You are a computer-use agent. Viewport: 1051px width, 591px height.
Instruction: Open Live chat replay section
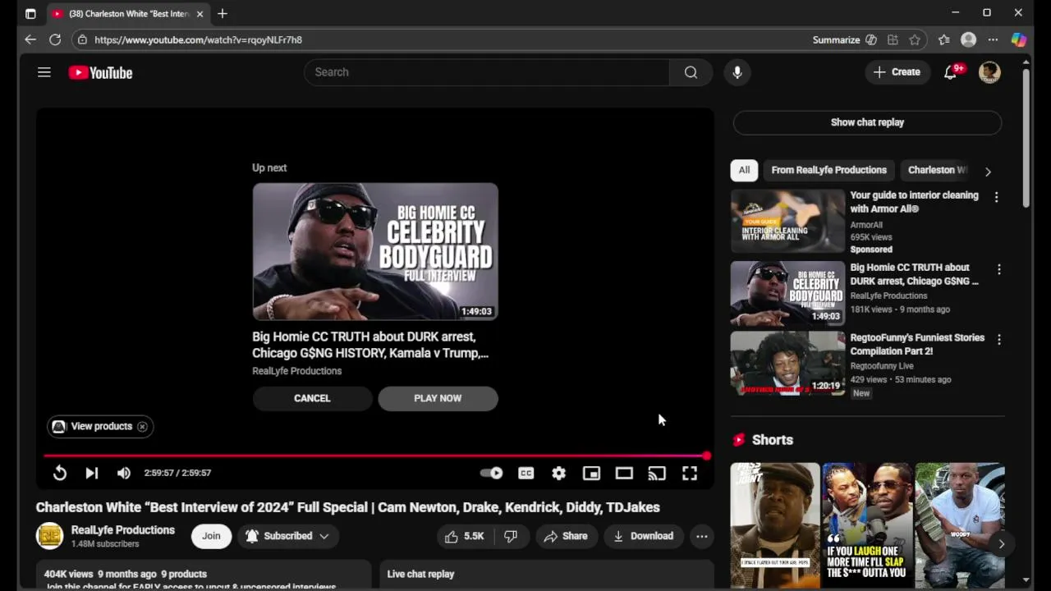click(x=547, y=574)
